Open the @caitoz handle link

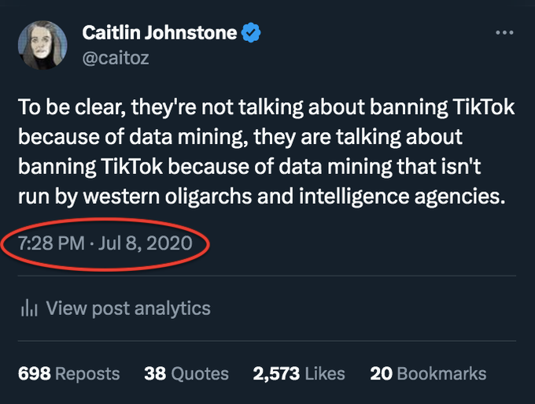[116, 58]
